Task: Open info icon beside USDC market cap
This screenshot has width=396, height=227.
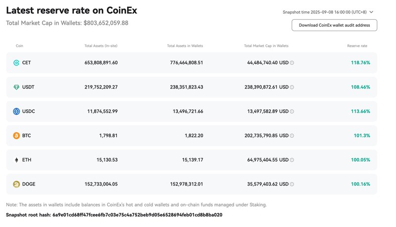Action: pos(292,111)
